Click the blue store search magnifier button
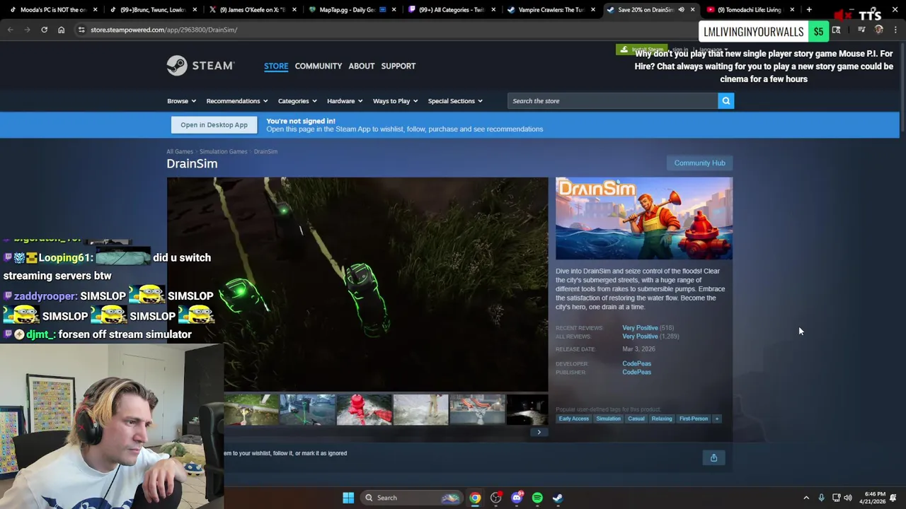Image resolution: width=906 pixels, height=509 pixels. click(726, 101)
